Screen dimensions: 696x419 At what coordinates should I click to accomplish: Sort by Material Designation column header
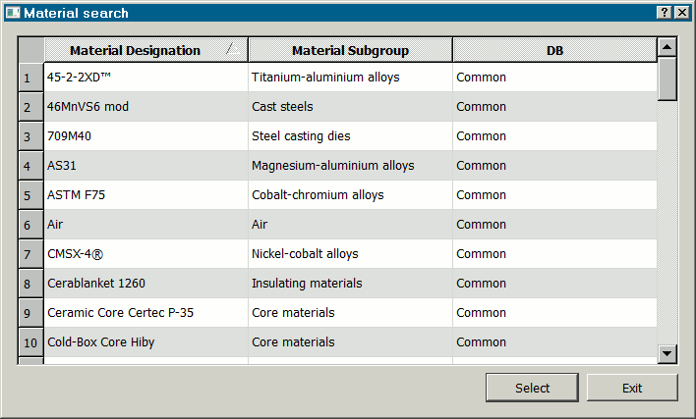135,51
